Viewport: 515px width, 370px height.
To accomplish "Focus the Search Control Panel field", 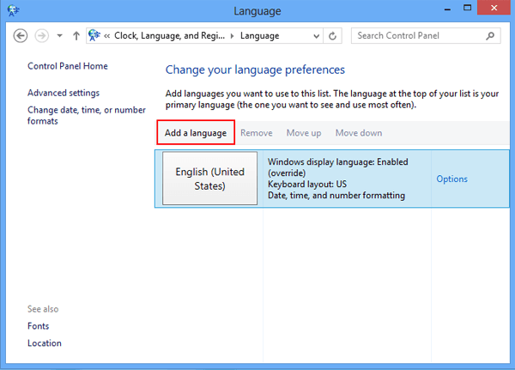I will (426, 35).
